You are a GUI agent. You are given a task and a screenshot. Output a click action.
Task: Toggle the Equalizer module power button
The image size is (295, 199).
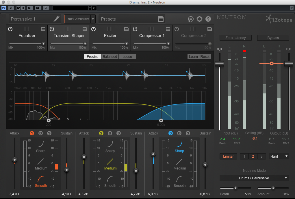[x=10, y=29]
